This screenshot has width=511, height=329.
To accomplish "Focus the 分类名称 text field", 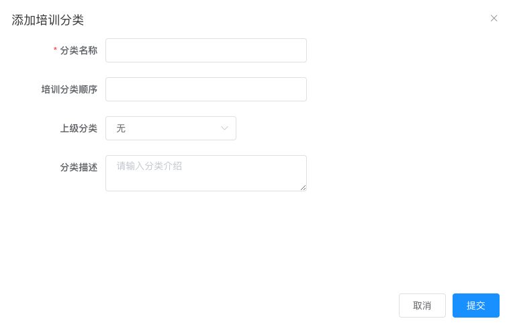I will (x=206, y=50).
